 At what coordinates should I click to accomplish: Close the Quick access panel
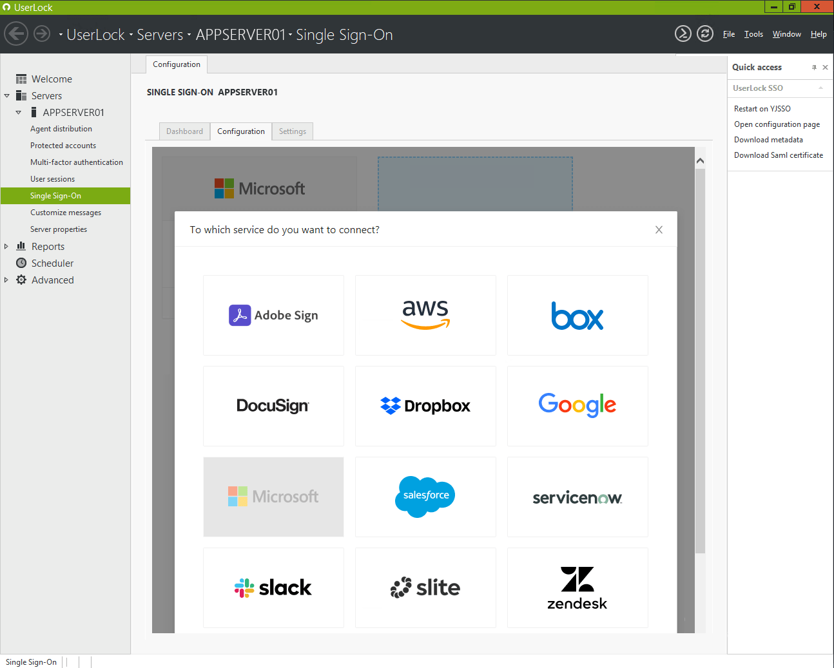coord(825,67)
